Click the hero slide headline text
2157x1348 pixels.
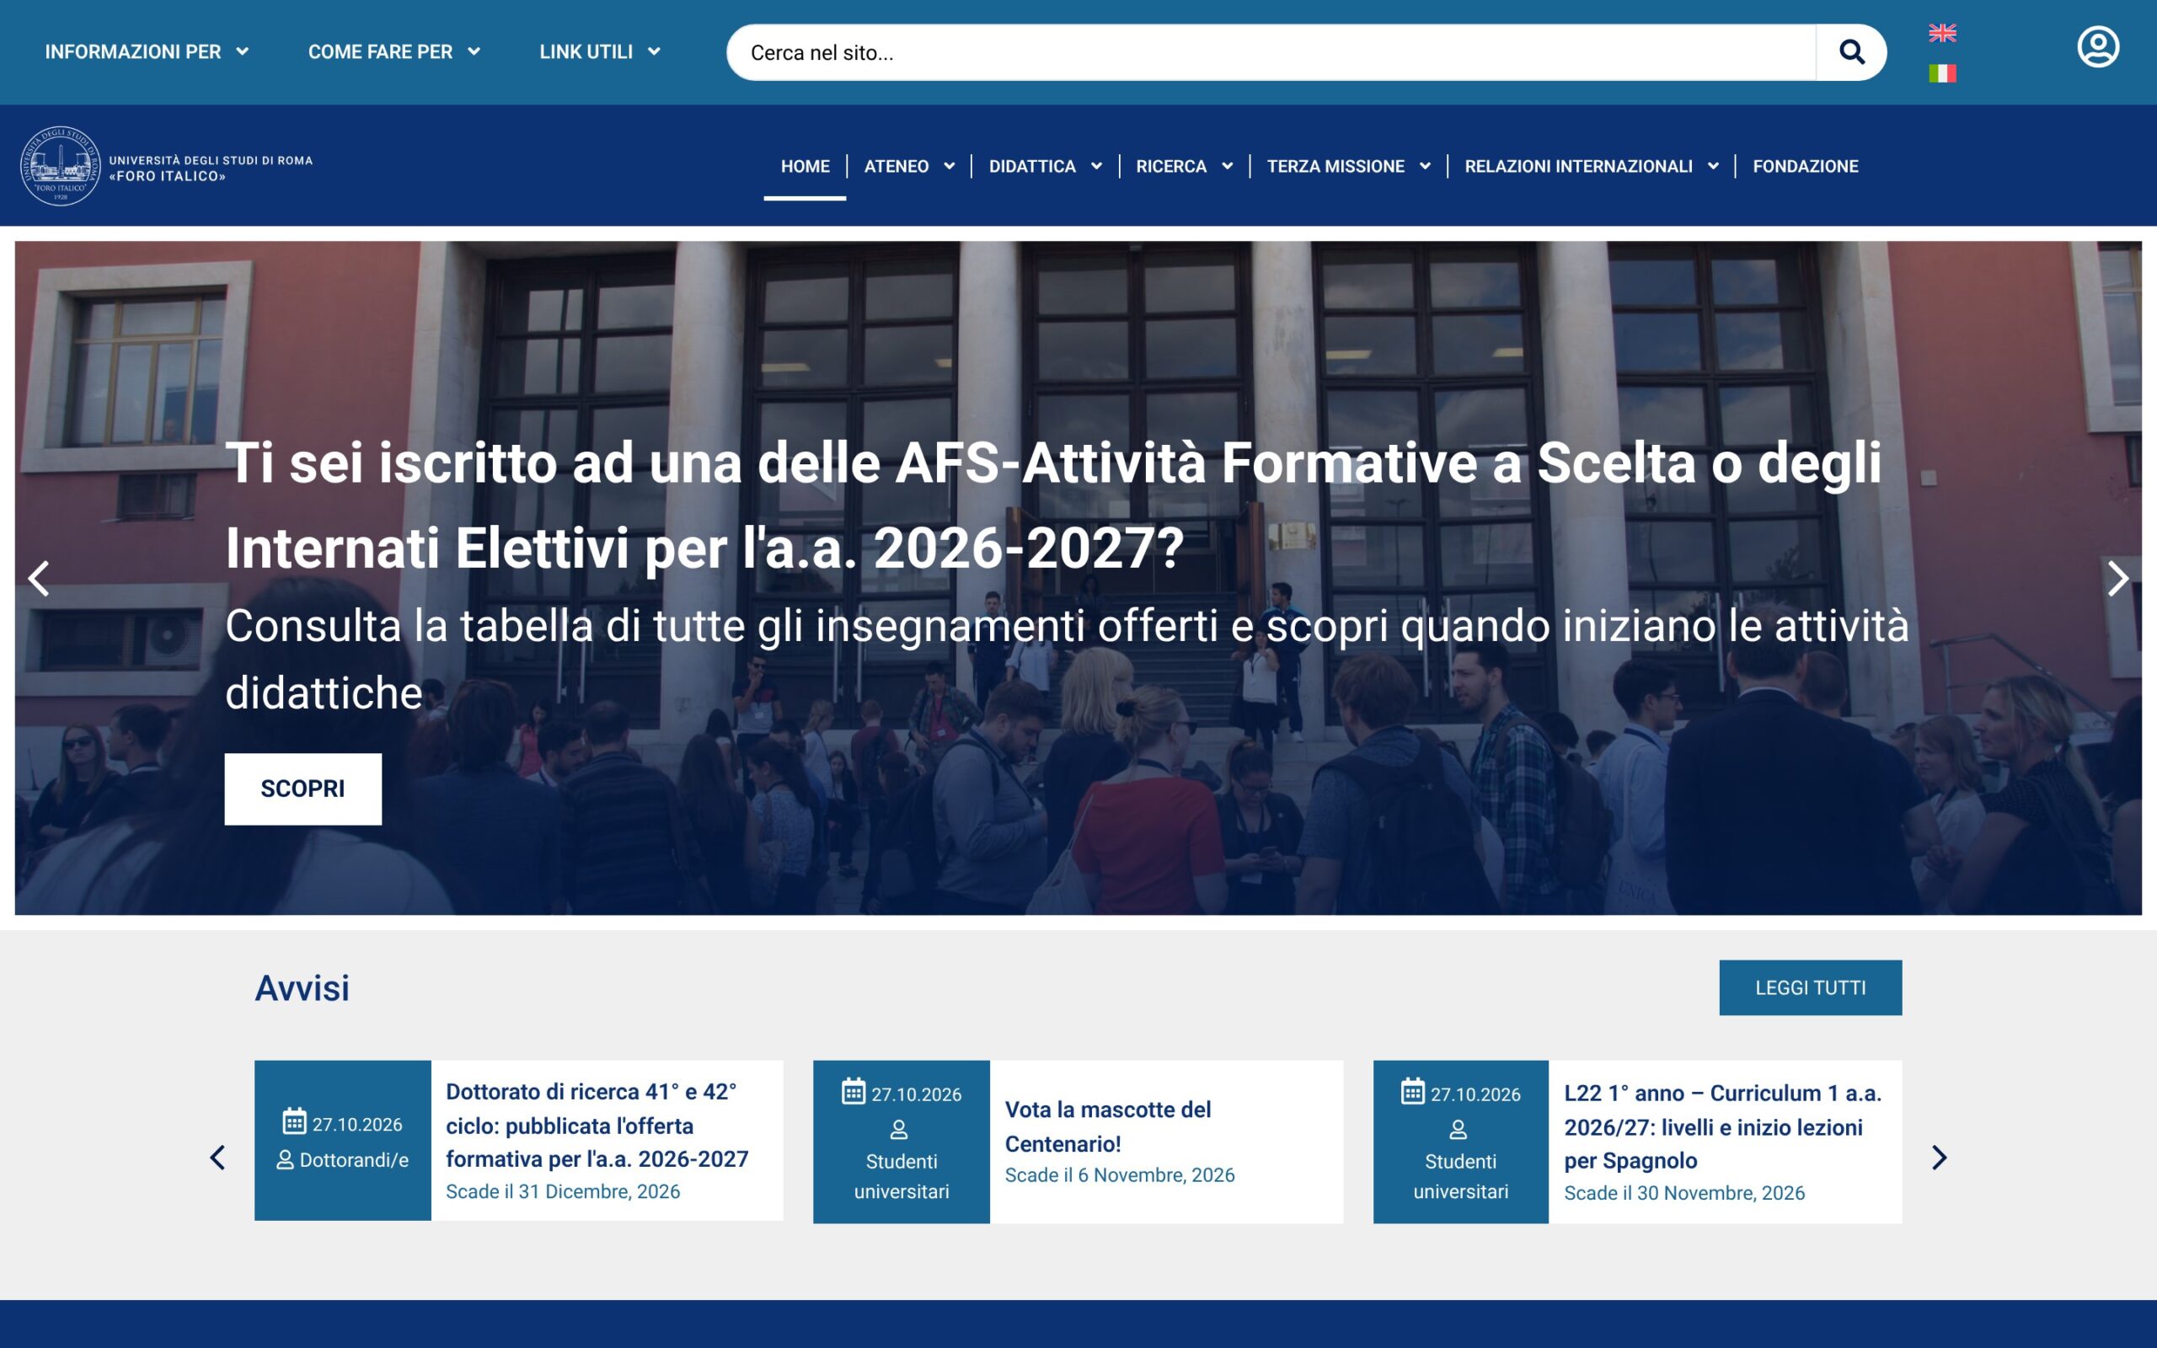[1053, 505]
